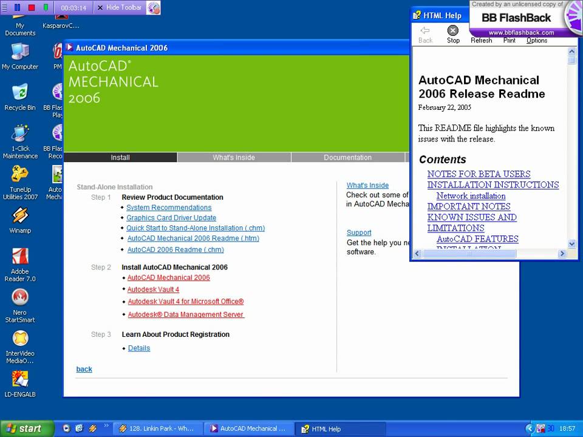The width and height of the screenshot is (583, 437).
Task: Click red AutoCAD Mechanical 2006 install link
Action: click(168, 277)
